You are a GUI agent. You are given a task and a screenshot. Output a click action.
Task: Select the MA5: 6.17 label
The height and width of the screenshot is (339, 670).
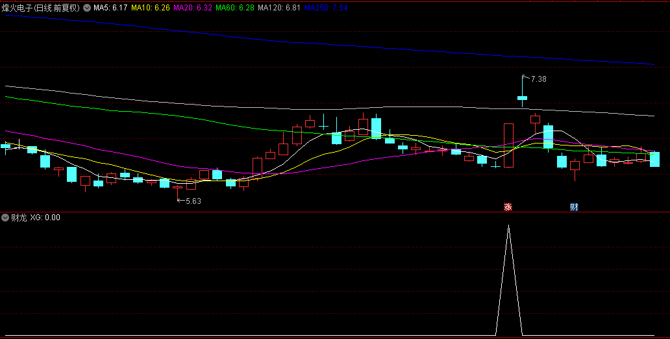coord(110,8)
